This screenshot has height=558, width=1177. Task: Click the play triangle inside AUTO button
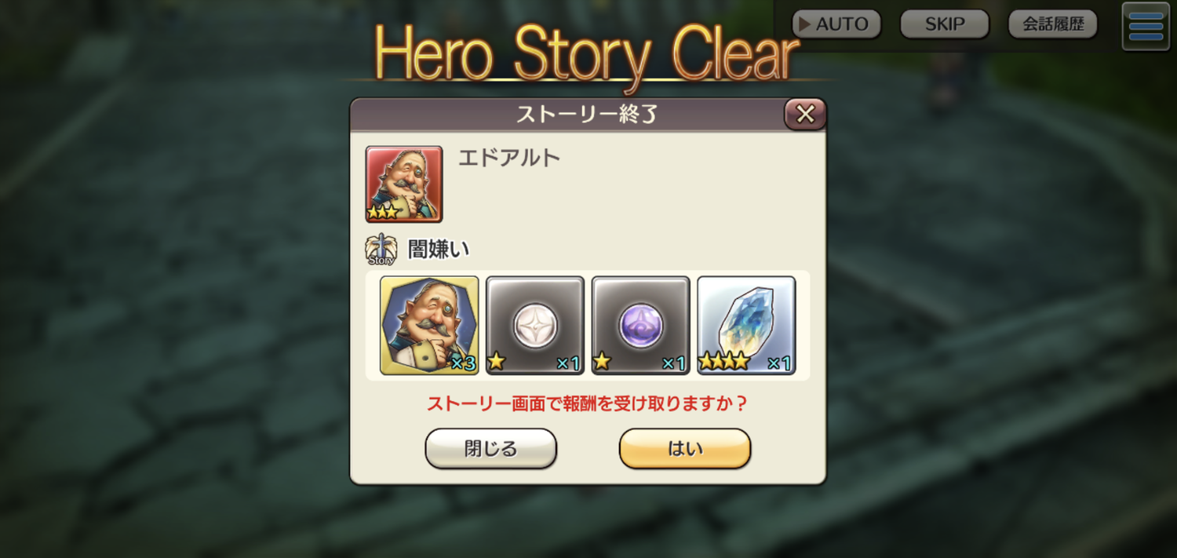pyautogui.click(x=804, y=24)
